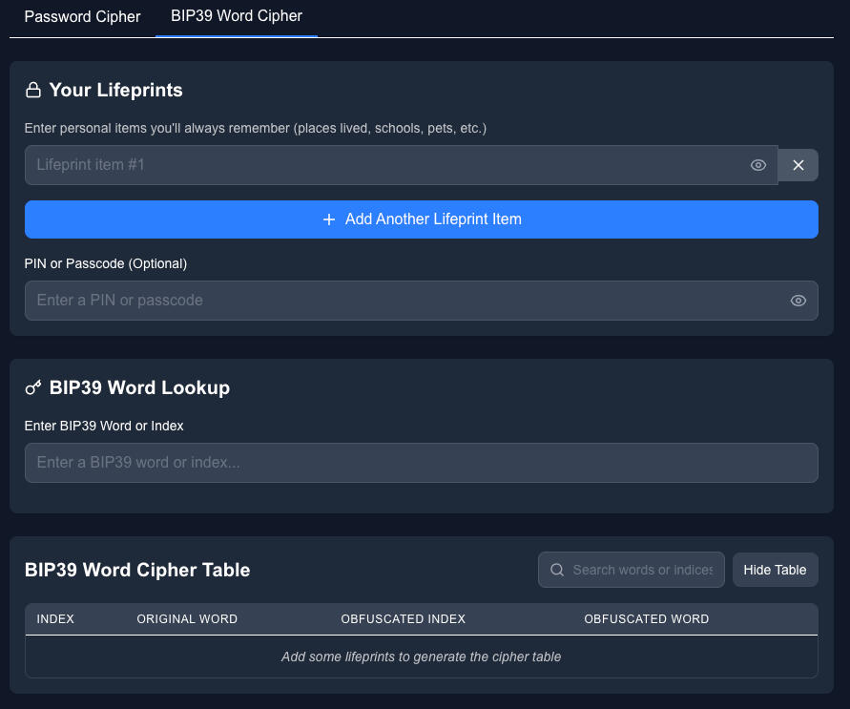Click the OBFUSCATED INDEX column header
The image size is (850, 709).
point(403,619)
